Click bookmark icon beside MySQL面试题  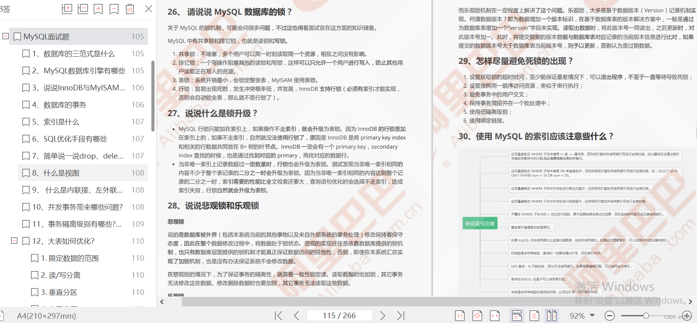[x=17, y=37]
